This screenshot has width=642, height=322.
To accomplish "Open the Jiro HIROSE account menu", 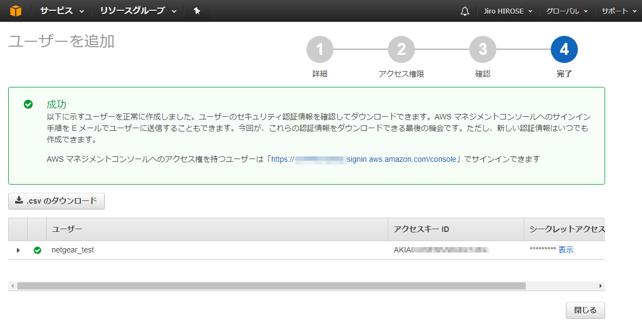I will point(508,11).
